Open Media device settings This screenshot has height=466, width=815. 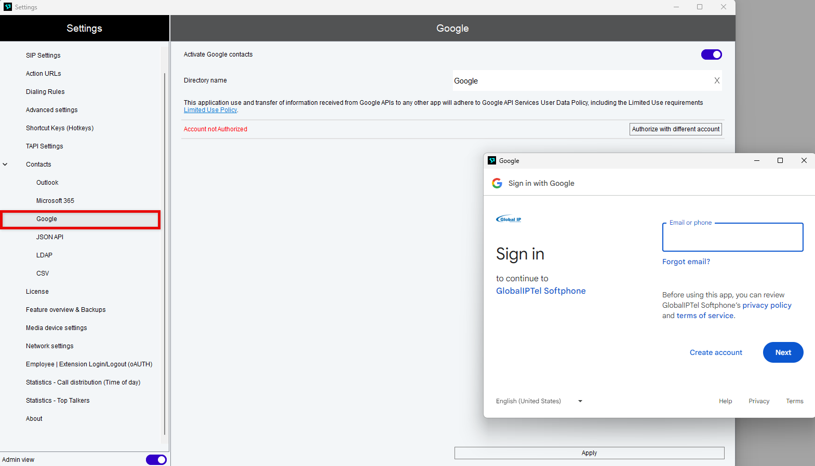coord(57,328)
